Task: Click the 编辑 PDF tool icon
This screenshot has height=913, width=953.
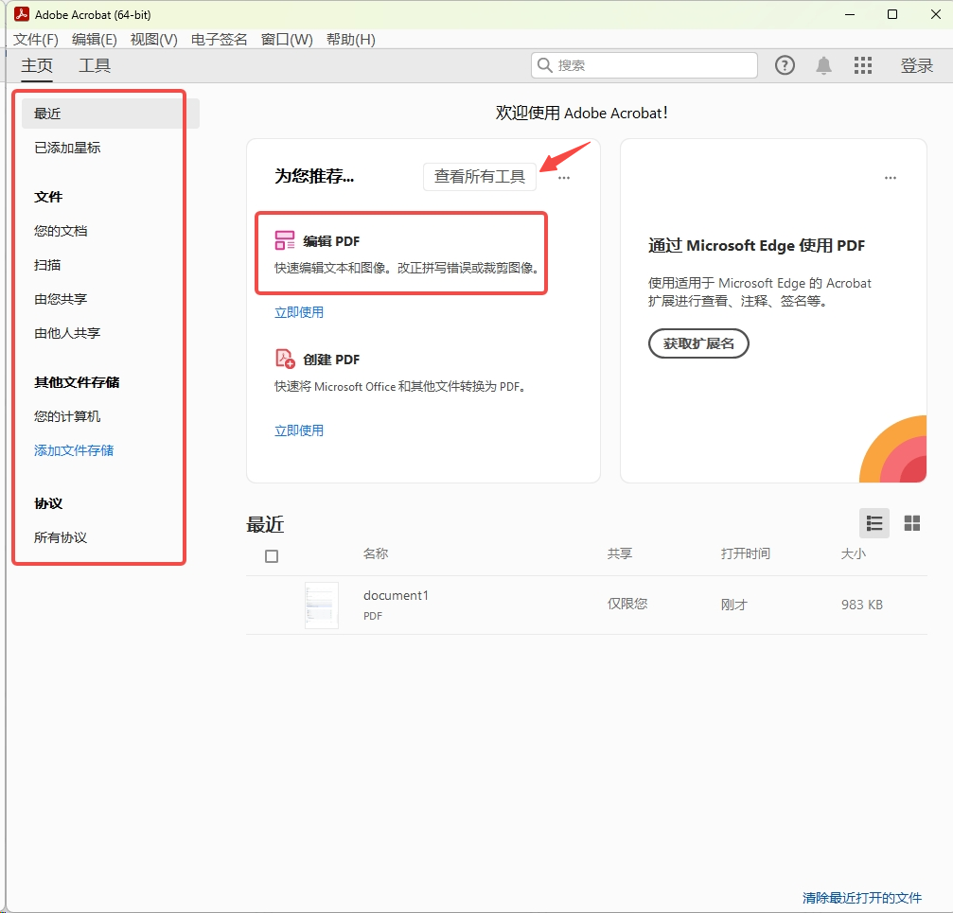Action: (x=285, y=240)
